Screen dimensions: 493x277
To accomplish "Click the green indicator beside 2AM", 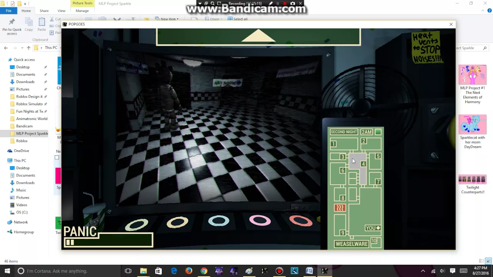I will [378, 132].
